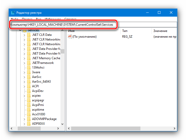Viewport: 186px width, 140px height.
Task: Expand the ADOVMPPackage key
Action: [24, 119]
